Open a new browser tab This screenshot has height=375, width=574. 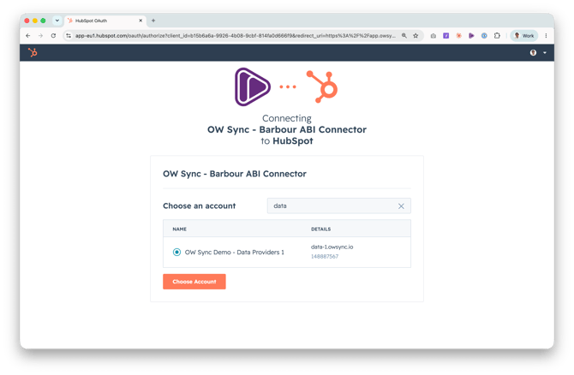153,21
